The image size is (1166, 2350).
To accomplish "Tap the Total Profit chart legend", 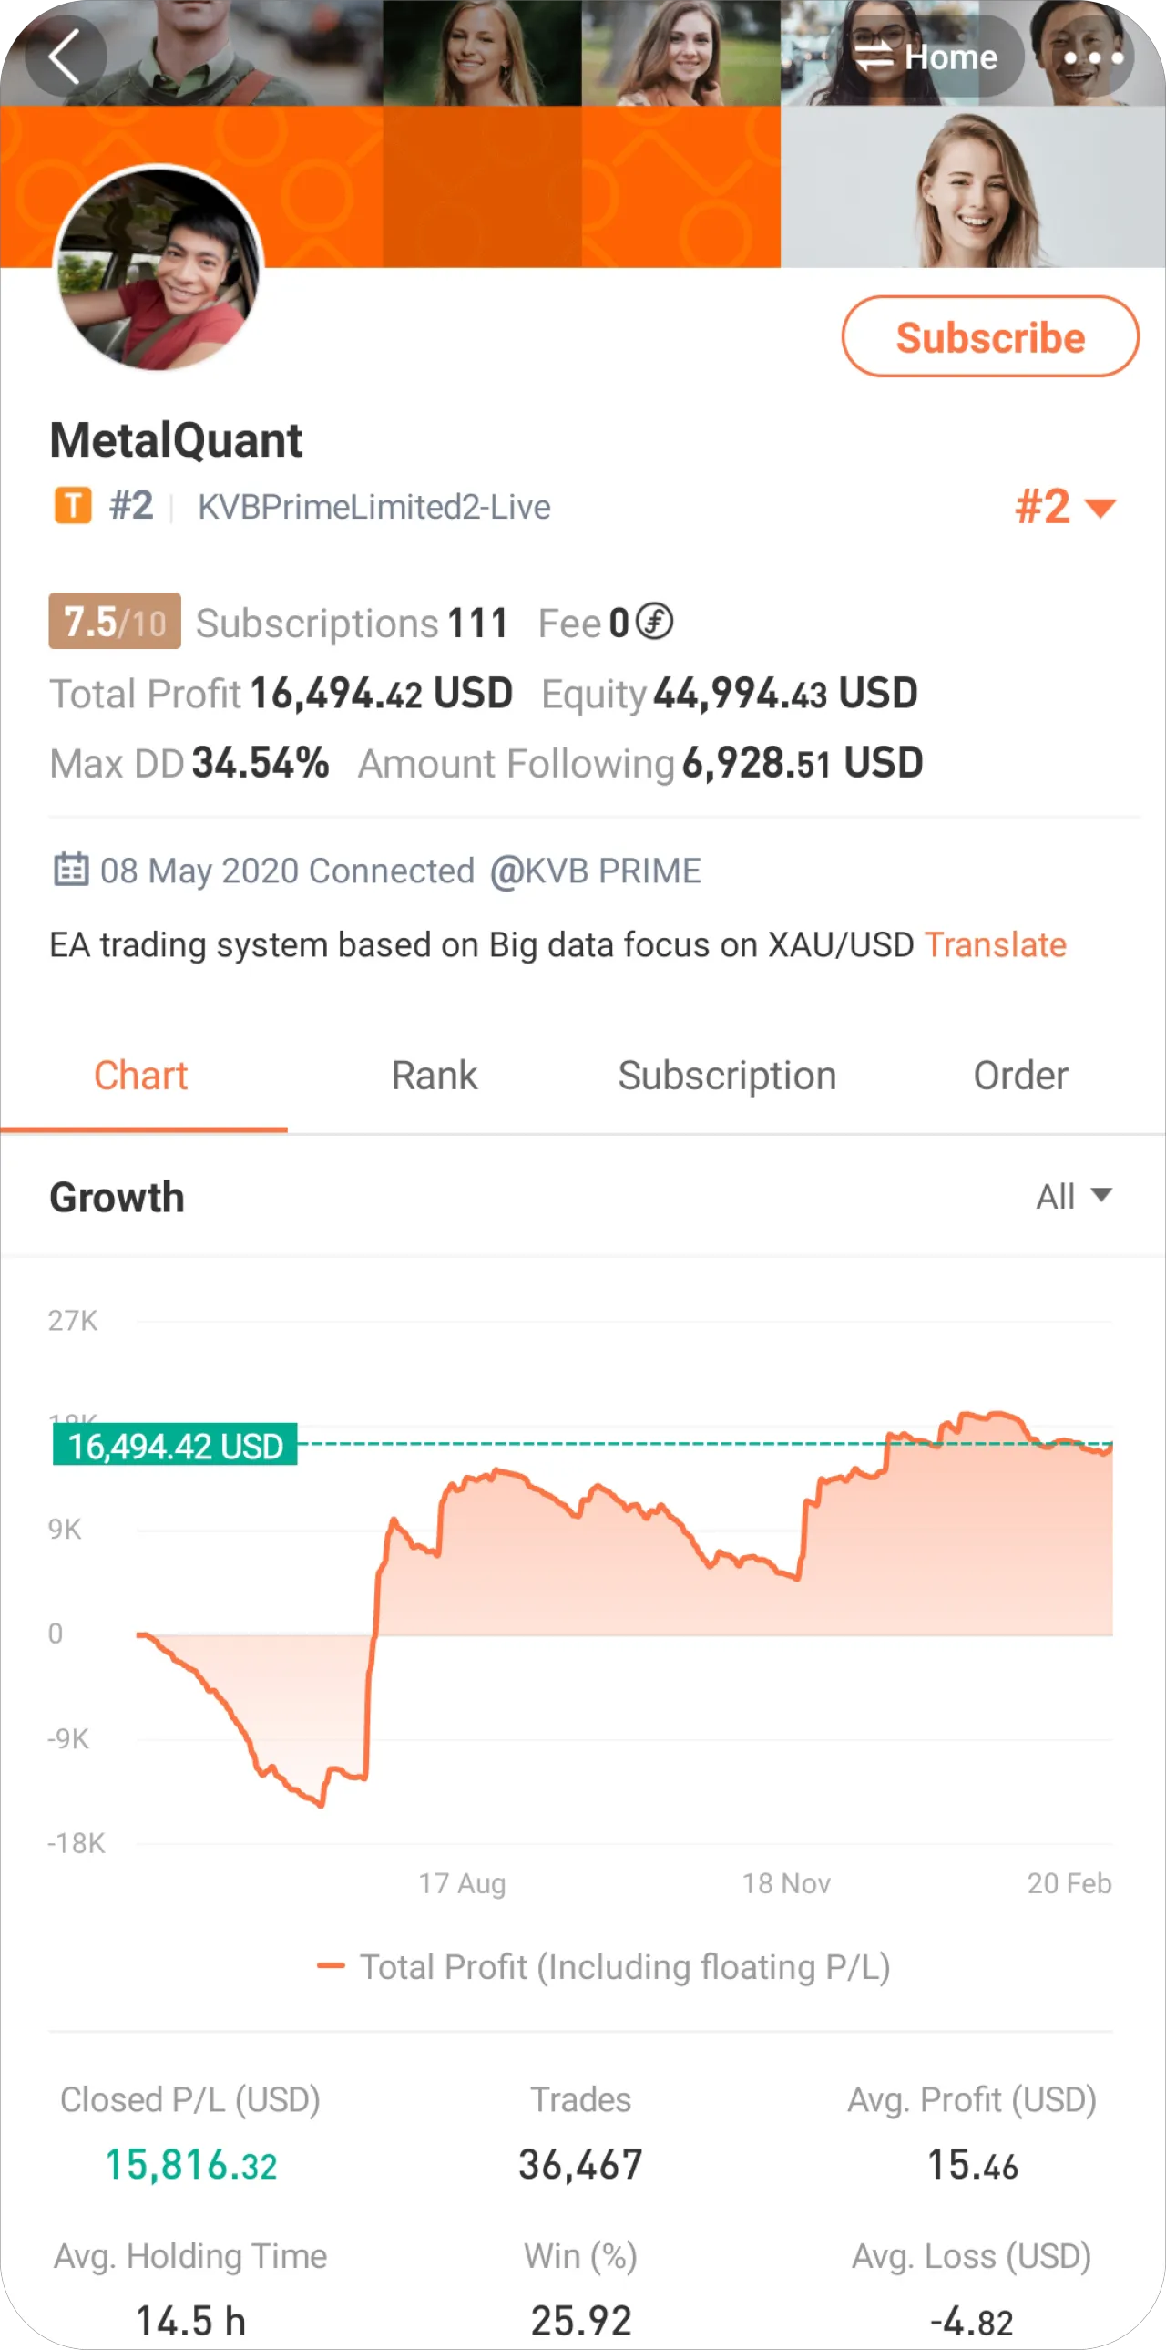I will 604,1967.
